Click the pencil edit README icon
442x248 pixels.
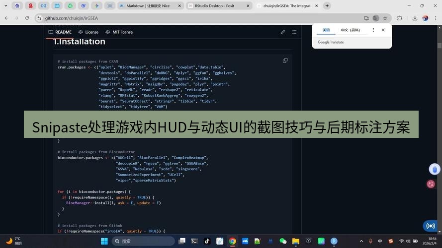(x=283, y=32)
